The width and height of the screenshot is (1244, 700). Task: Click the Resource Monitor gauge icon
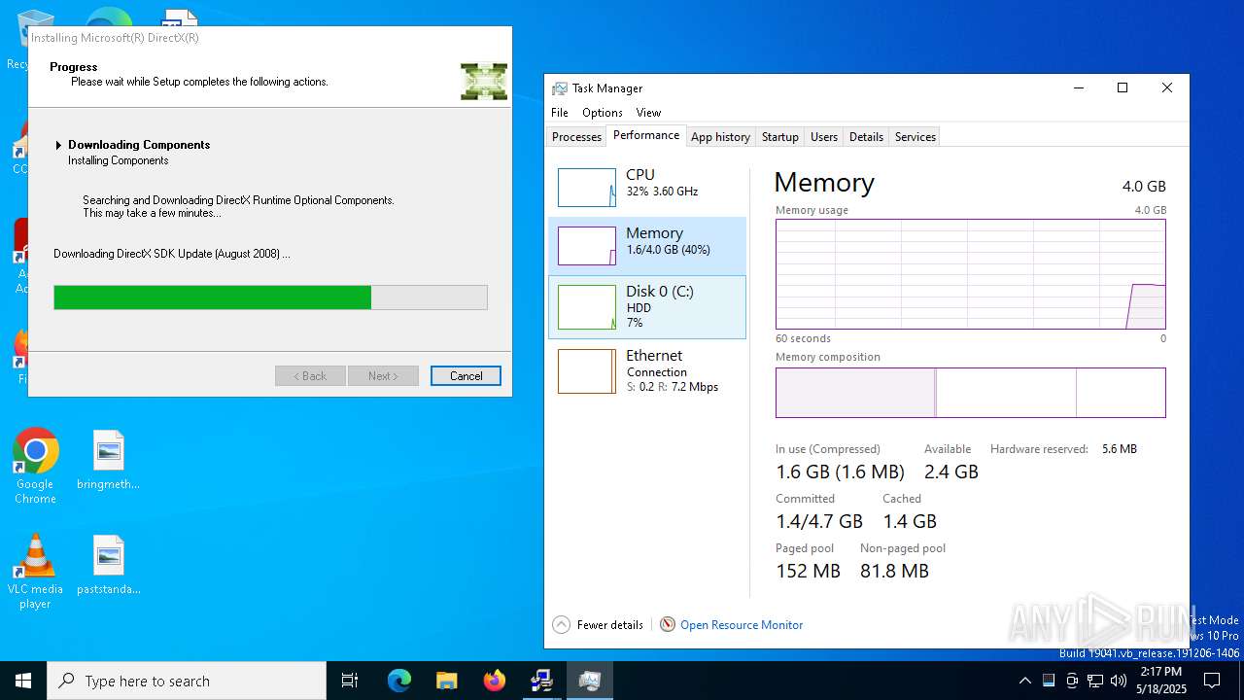click(668, 624)
